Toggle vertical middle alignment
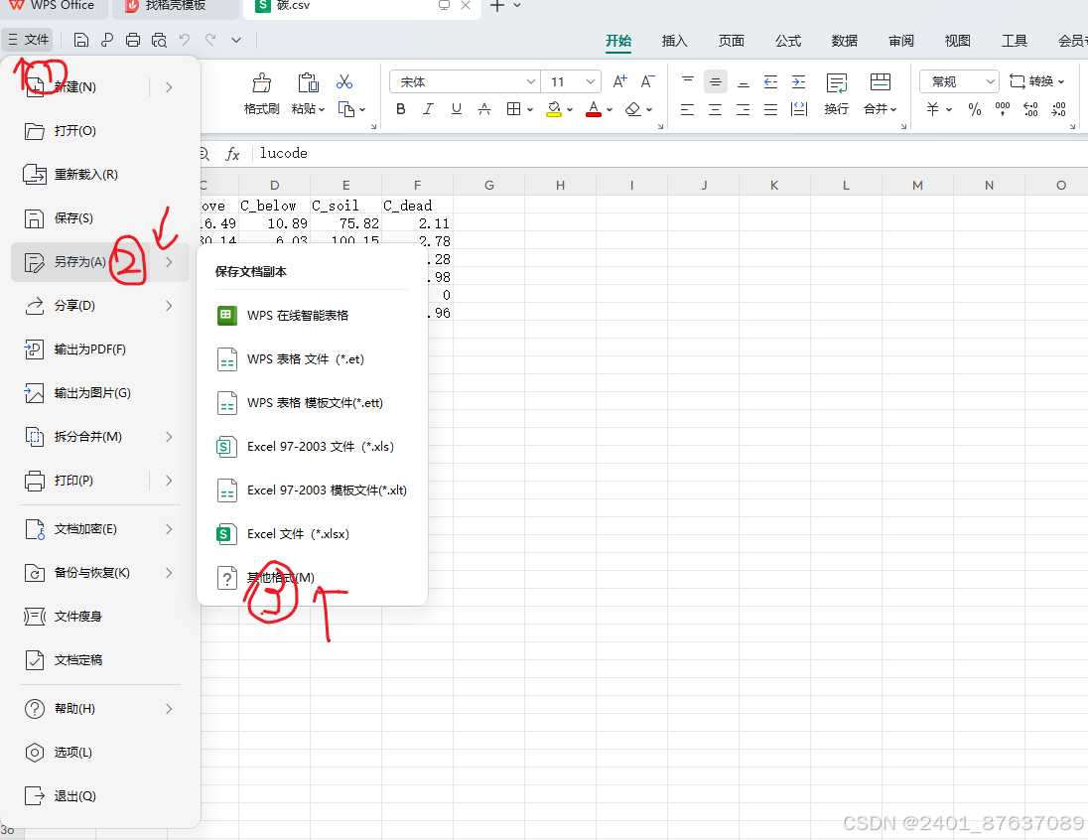The height and width of the screenshot is (840, 1088). tap(716, 82)
